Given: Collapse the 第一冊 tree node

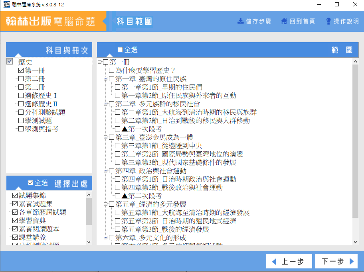Looking at the screenshot, I should tap(99, 62).
